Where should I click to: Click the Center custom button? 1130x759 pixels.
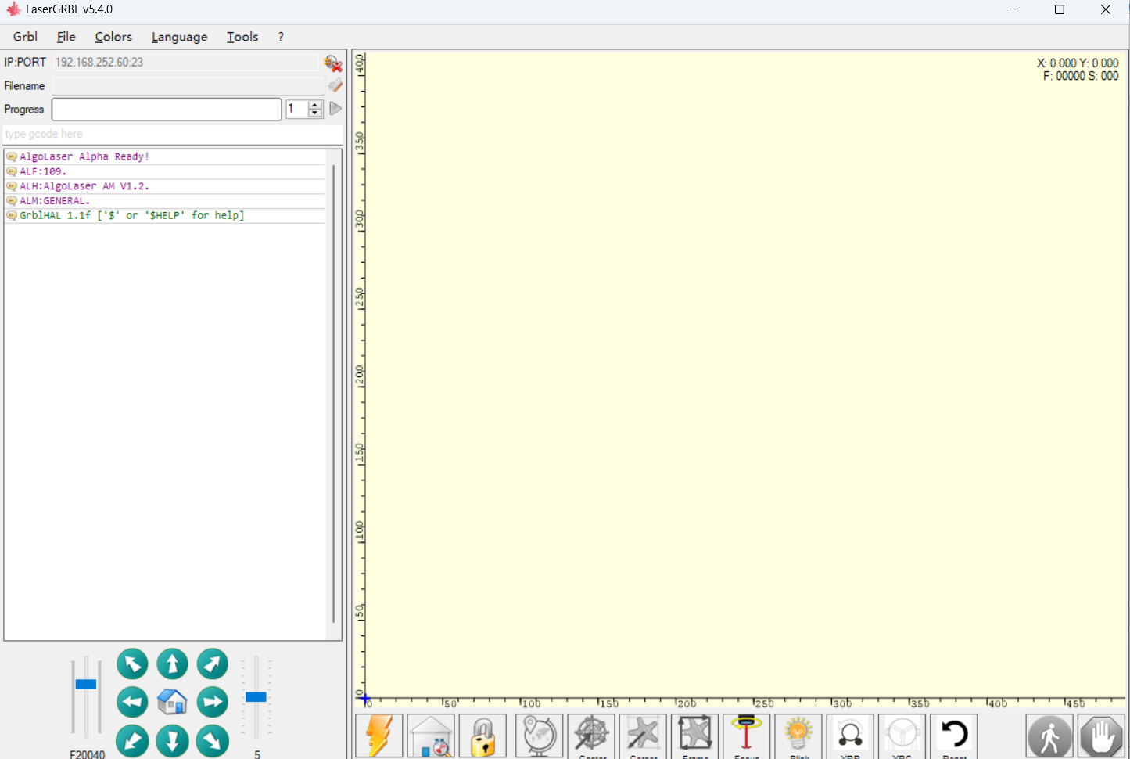(x=591, y=736)
